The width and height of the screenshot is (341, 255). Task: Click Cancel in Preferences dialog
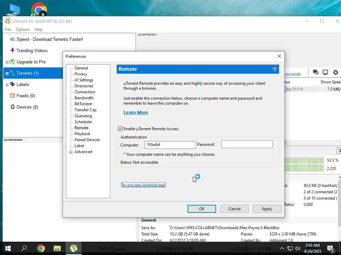(234, 209)
